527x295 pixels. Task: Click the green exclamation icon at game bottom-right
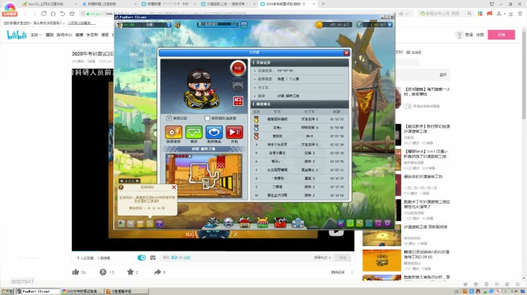(x=350, y=223)
